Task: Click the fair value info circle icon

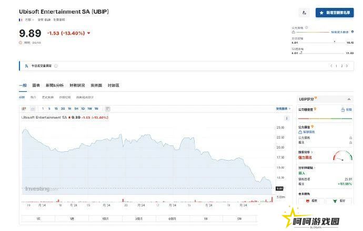Action: coord(307,27)
